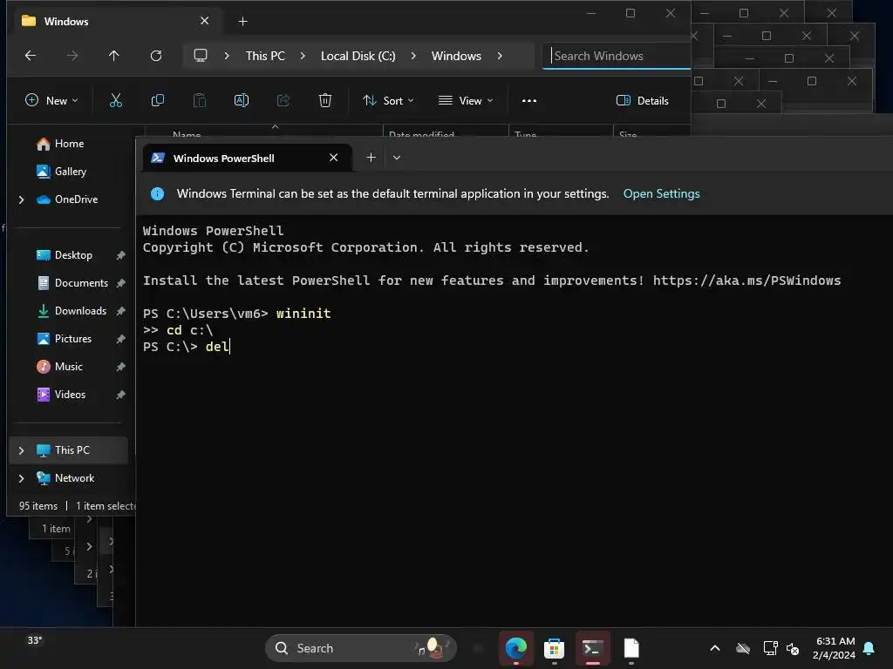
Task: Open the Documents quick access folder
Action: pyautogui.click(x=72, y=283)
